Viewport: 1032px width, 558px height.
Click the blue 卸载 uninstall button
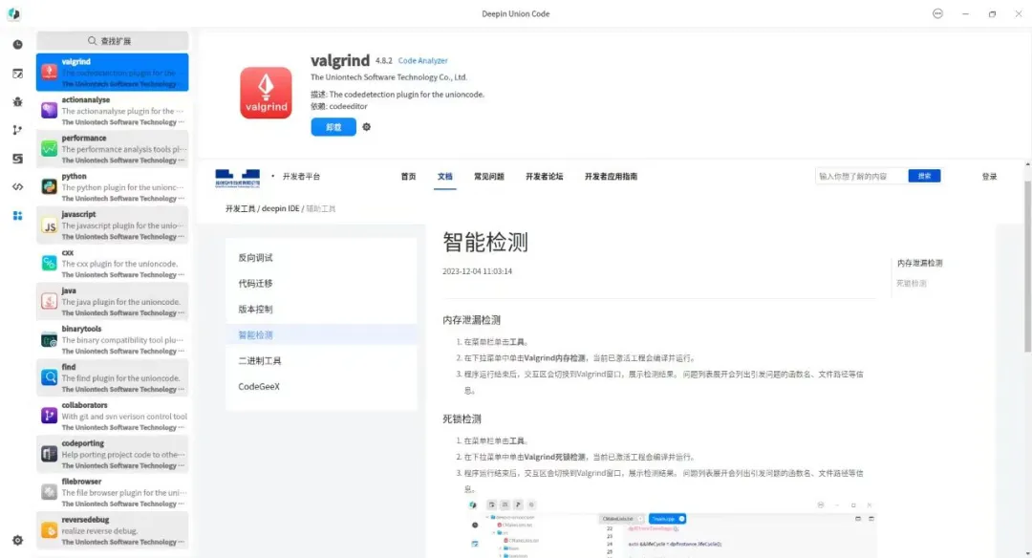point(333,127)
